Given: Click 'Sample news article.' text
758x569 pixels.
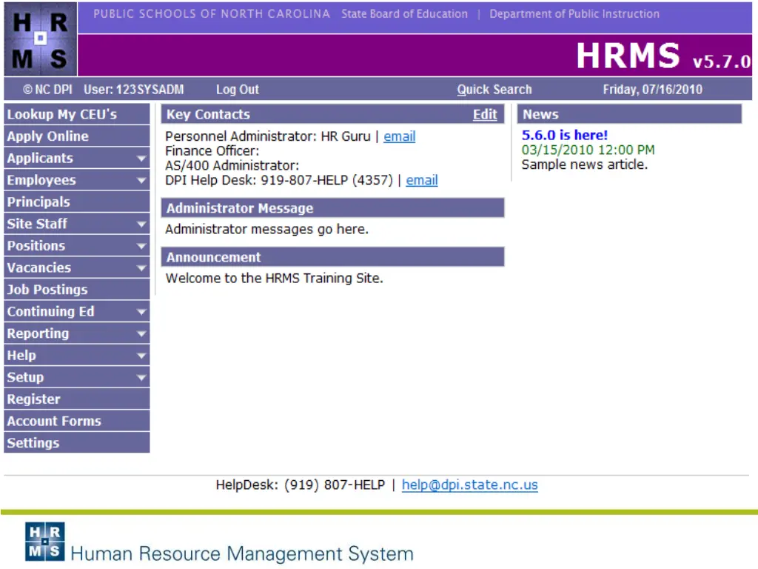Looking at the screenshot, I should (x=585, y=164).
